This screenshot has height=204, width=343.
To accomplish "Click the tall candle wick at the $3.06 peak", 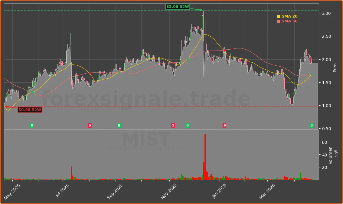I will (204, 44).
